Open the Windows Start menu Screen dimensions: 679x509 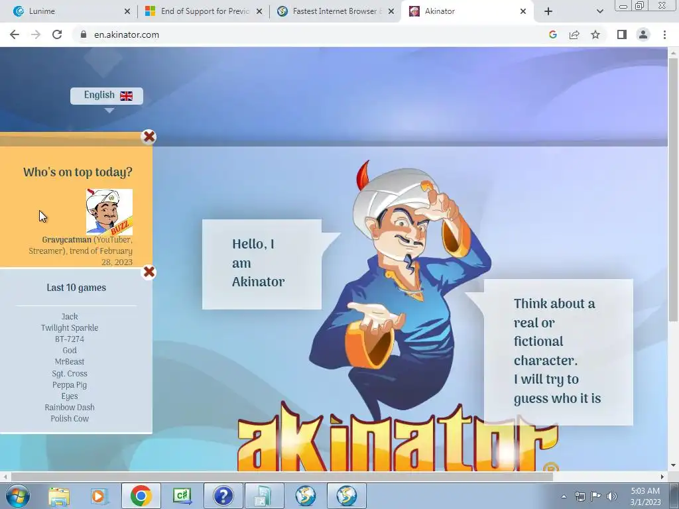[x=17, y=496]
